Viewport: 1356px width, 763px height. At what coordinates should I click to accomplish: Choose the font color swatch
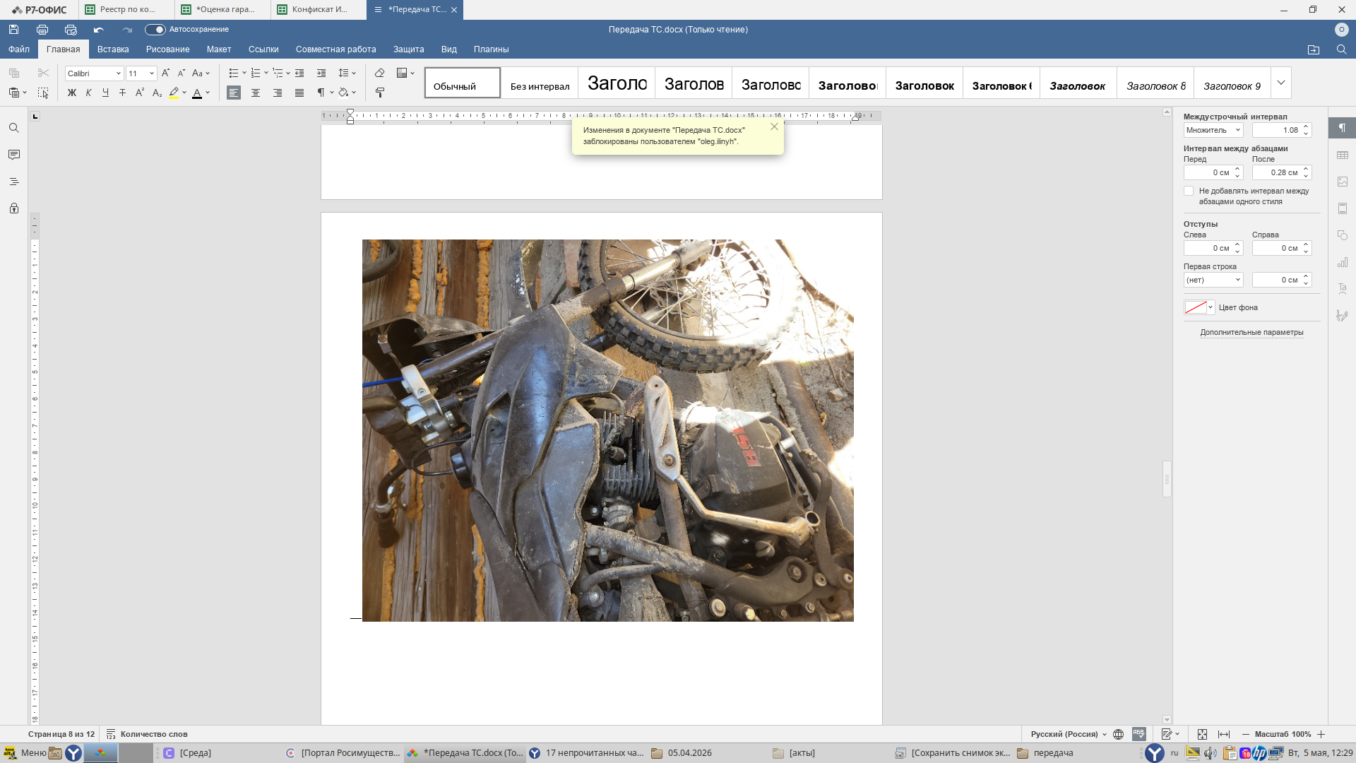point(197,93)
